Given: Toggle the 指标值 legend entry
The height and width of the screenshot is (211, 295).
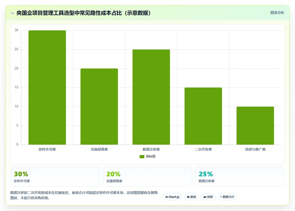Looking at the screenshot, I should 147,156.
